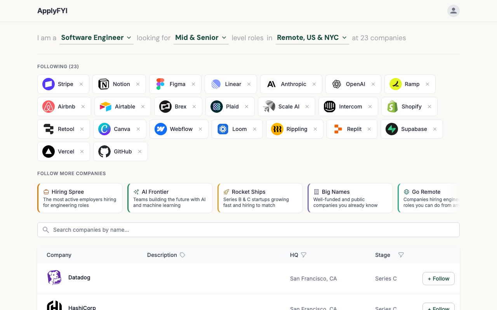Click Follow next to Datadog

click(438, 278)
